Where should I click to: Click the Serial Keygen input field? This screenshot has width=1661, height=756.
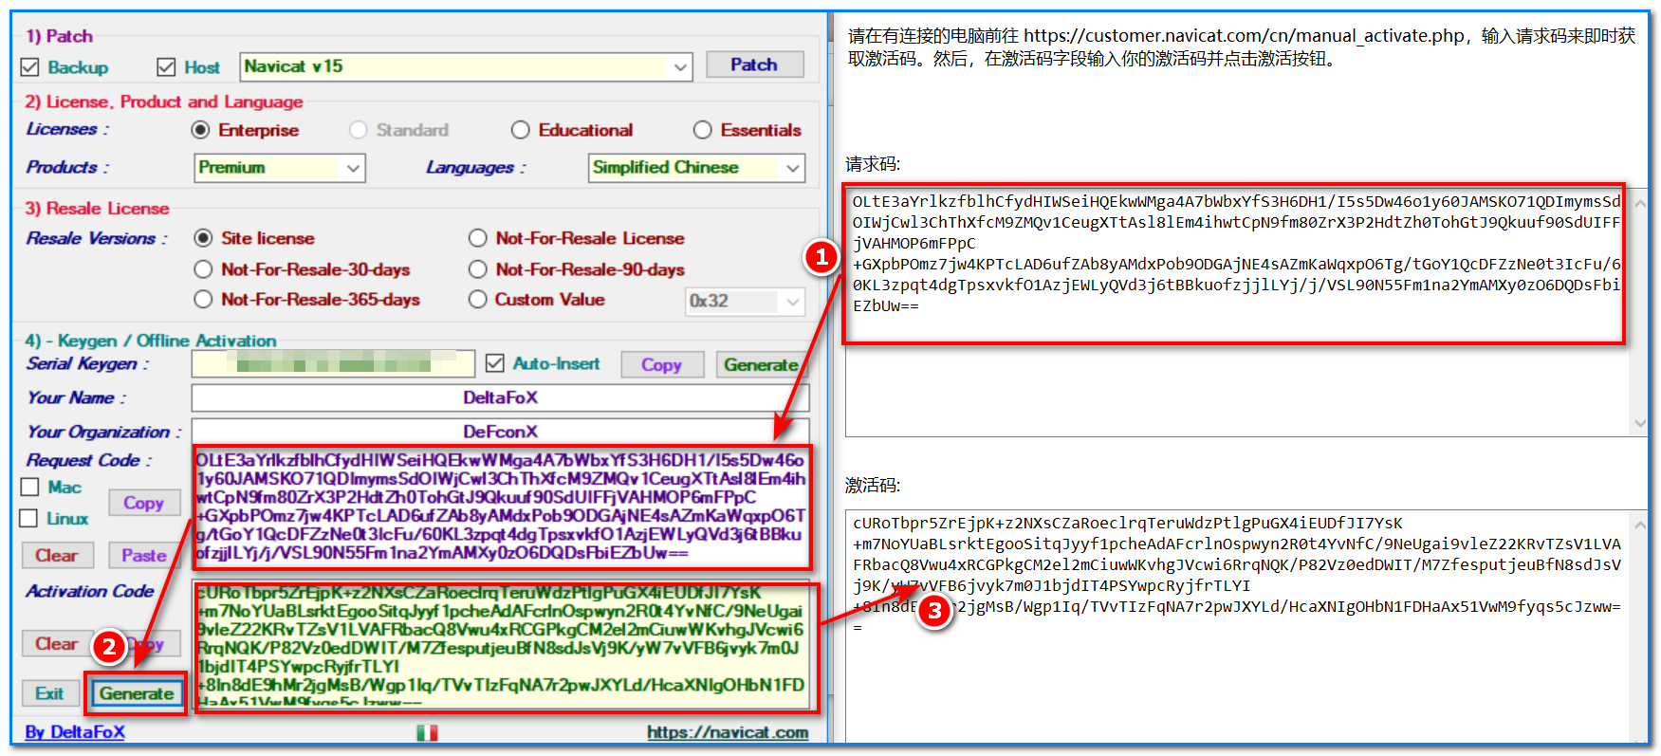point(333,364)
